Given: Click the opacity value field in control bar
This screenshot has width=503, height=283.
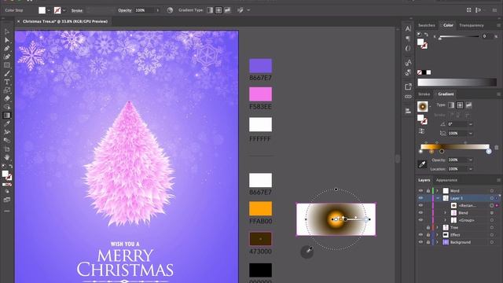Looking at the screenshot, I should 145,10.
